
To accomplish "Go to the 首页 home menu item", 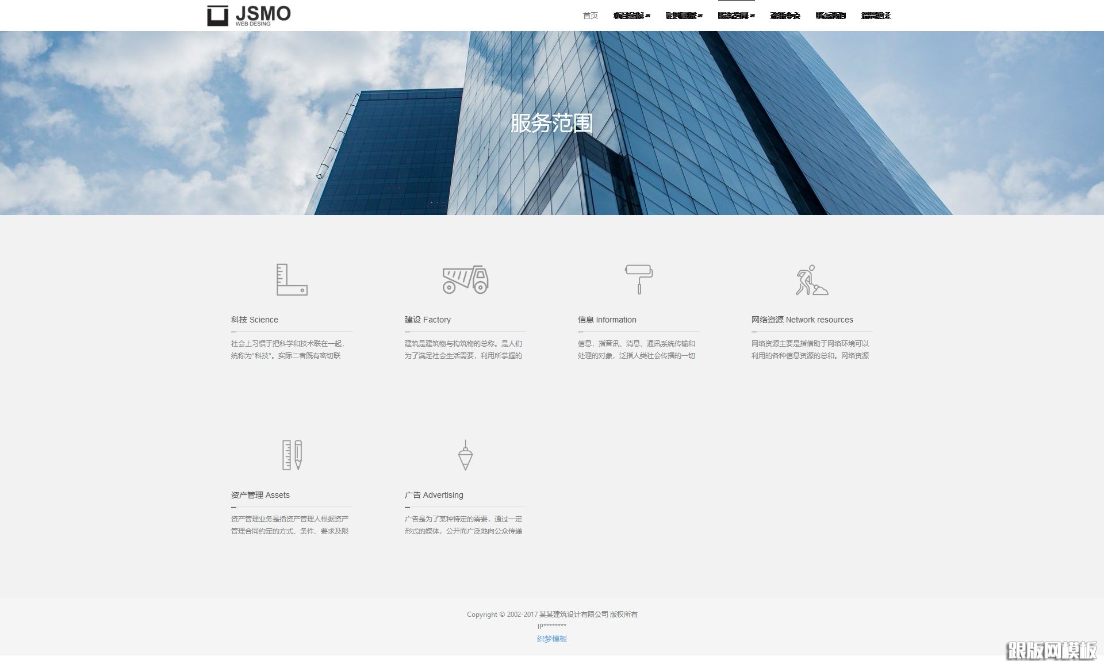I will point(591,16).
